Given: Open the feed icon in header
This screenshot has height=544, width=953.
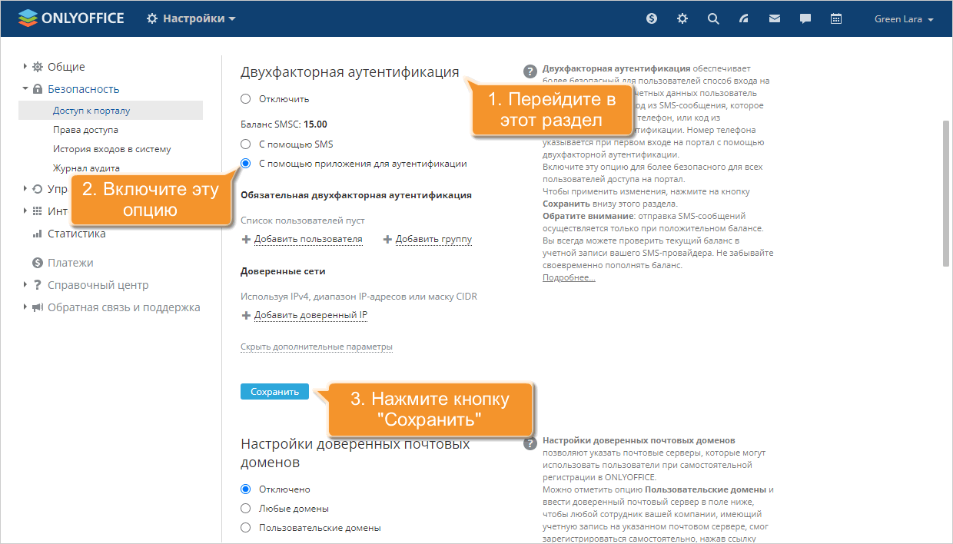Looking at the screenshot, I should pyautogui.click(x=744, y=19).
